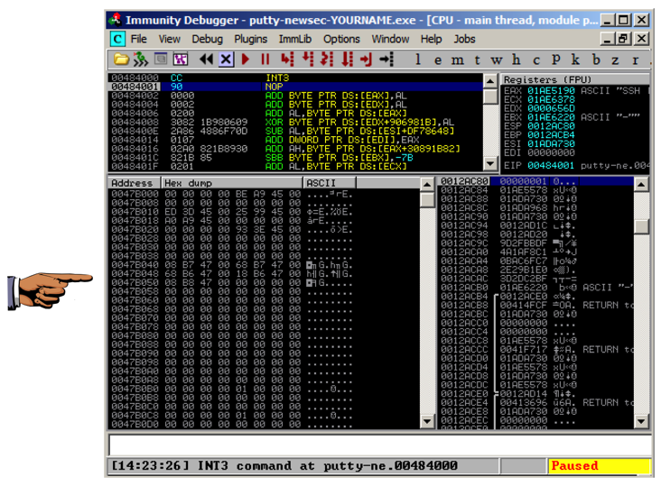Click the ASCII column header in dump
The height and width of the screenshot is (486, 661).
(x=330, y=183)
